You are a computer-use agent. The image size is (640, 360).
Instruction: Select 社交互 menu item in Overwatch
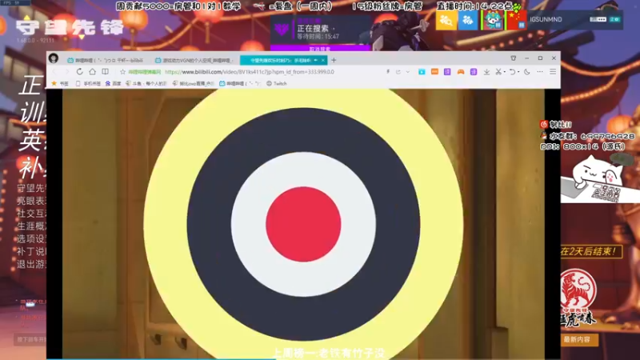point(31,214)
